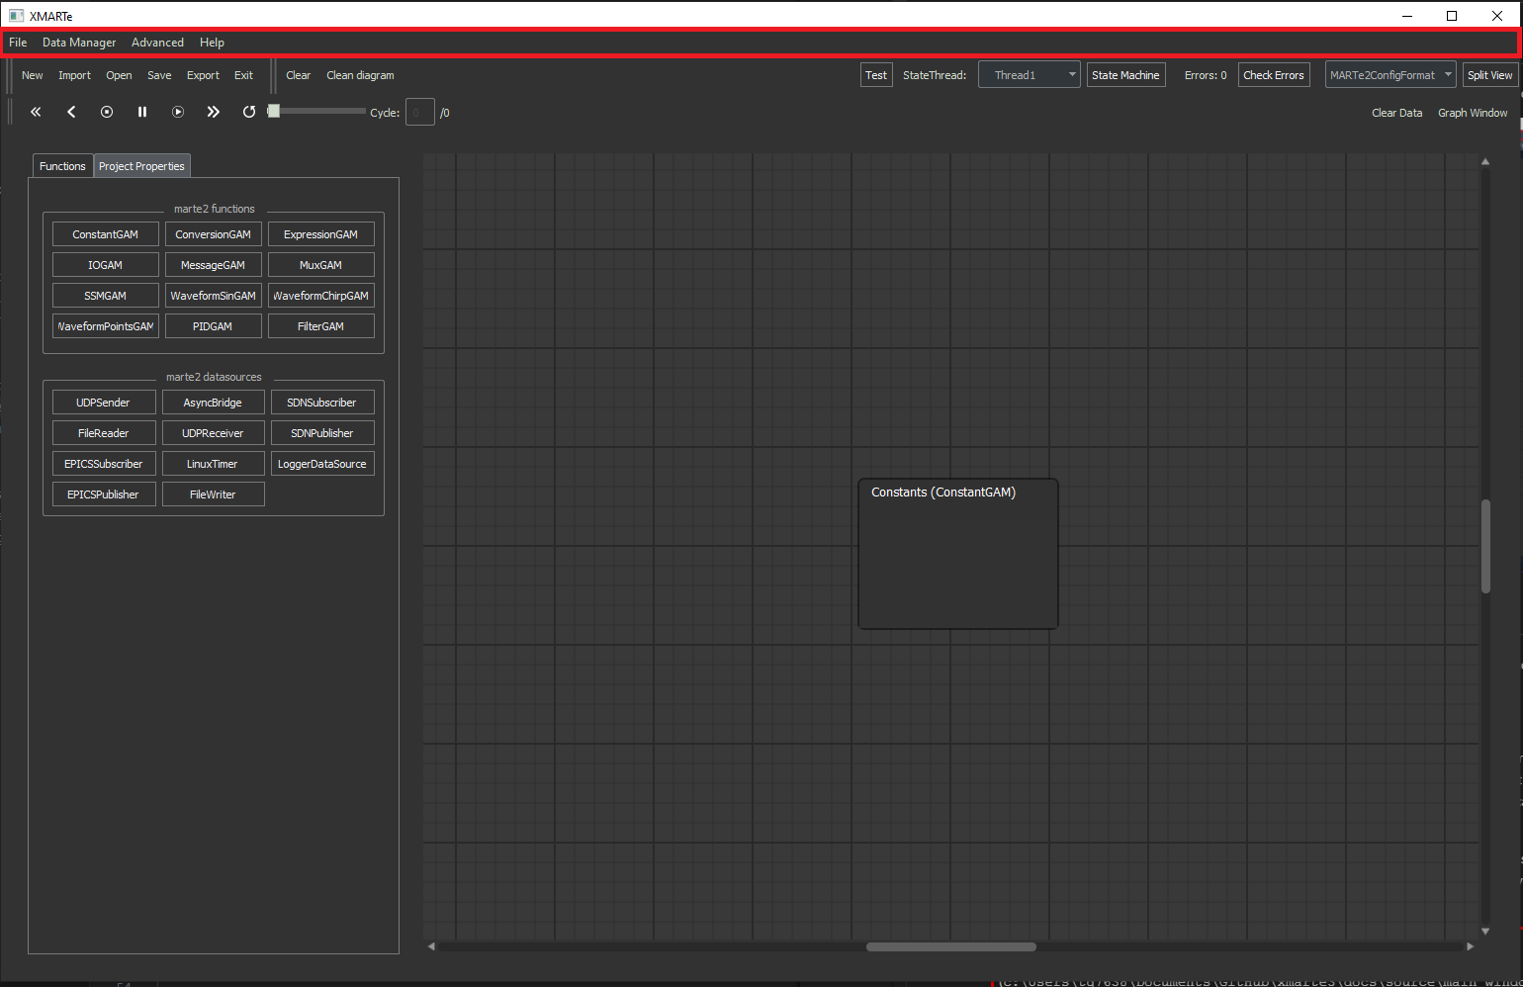
Task: Click the cycle playback slider handle
Action: coord(274,111)
